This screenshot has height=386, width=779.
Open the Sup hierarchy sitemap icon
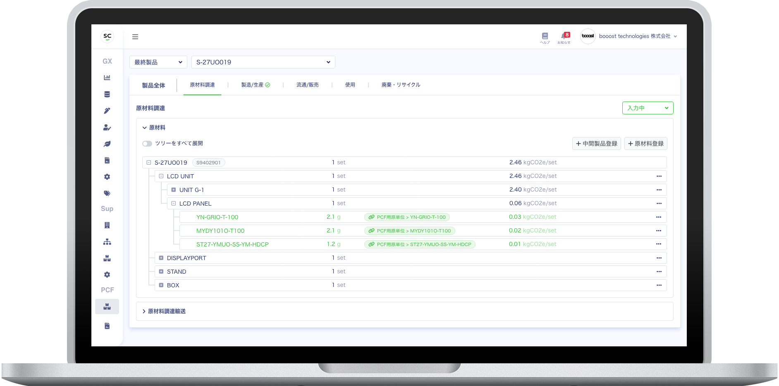tap(107, 242)
